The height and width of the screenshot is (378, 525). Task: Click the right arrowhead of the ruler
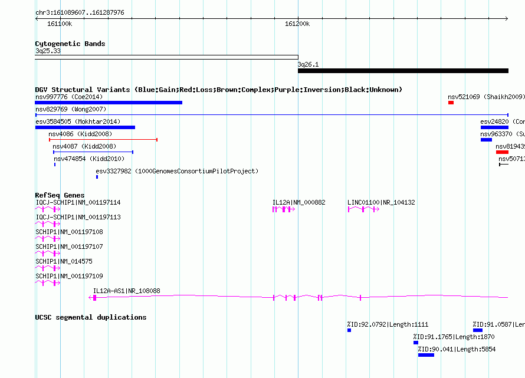point(507,18)
